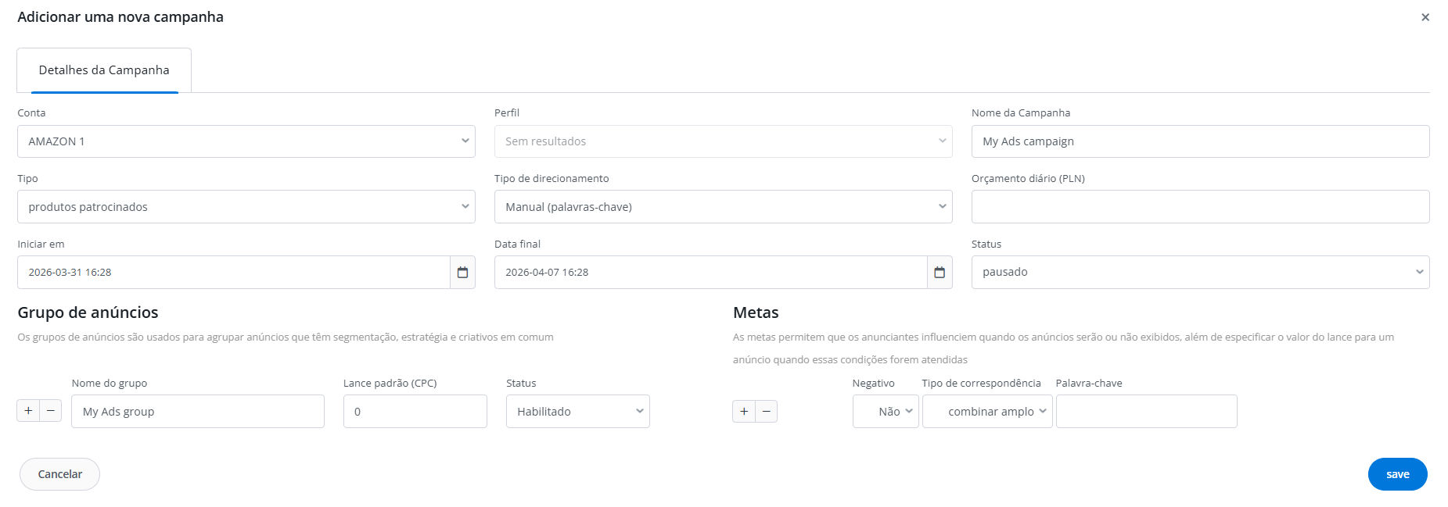Close the new campaign dialog

[x=1425, y=17]
